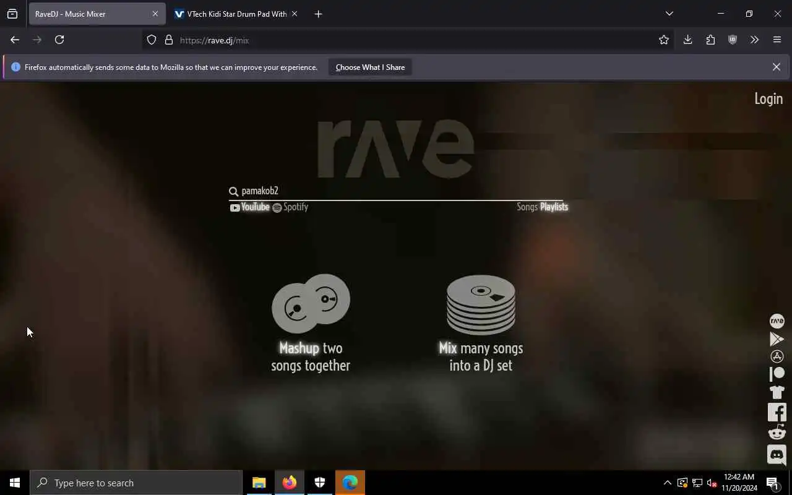Click the search magnifier icon beside pamakob2
Image resolution: width=792 pixels, height=495 pixels.
pyautogui.click(x=233, y=191)
